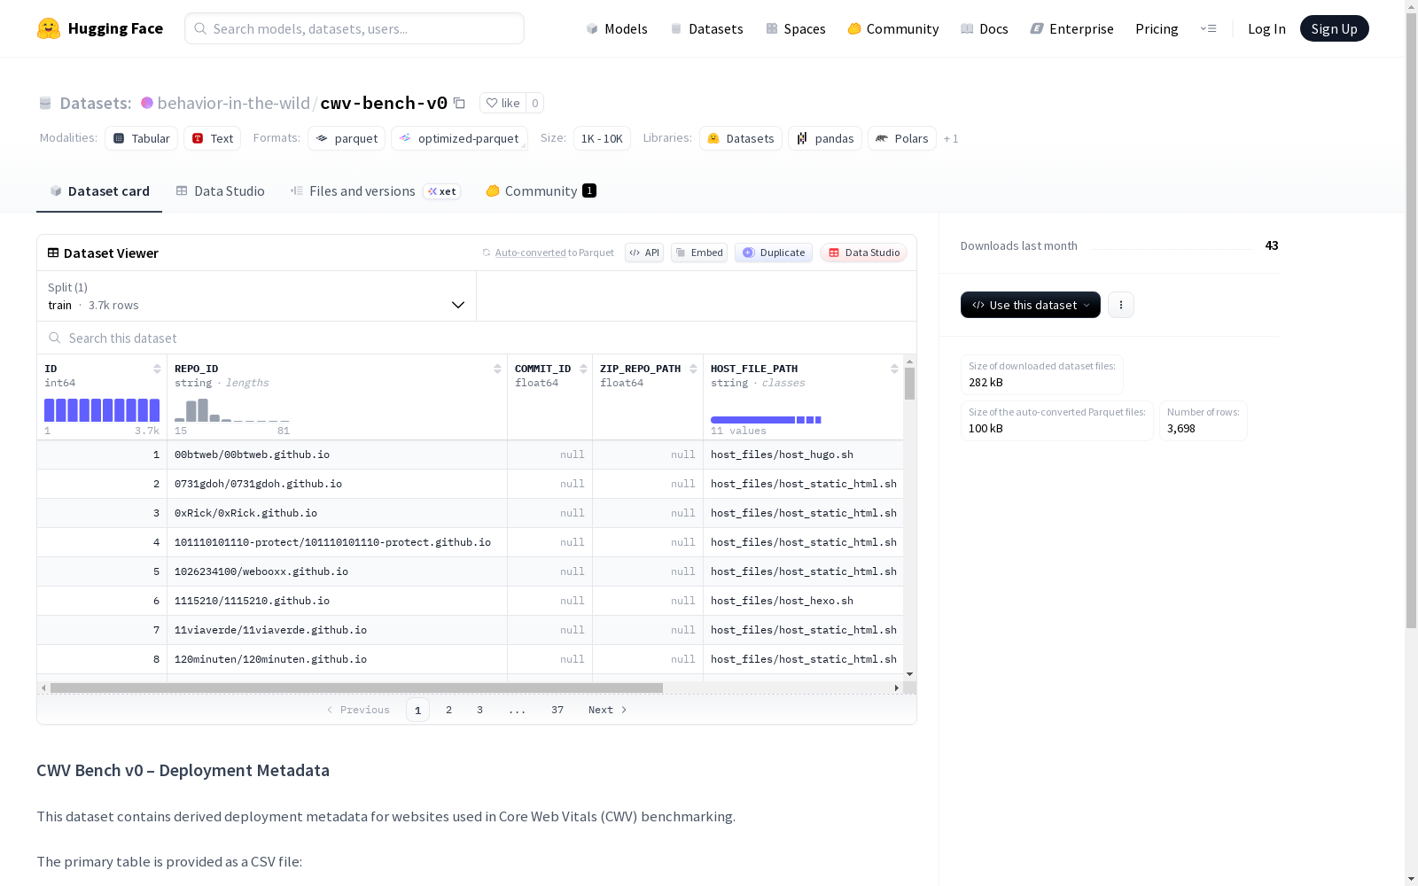This screenshot has height=886, width=1418.
Task: Open the more navigation menu icon
Action: tap(1208, 28)
